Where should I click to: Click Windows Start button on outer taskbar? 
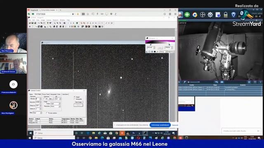(x=30, y=138)
